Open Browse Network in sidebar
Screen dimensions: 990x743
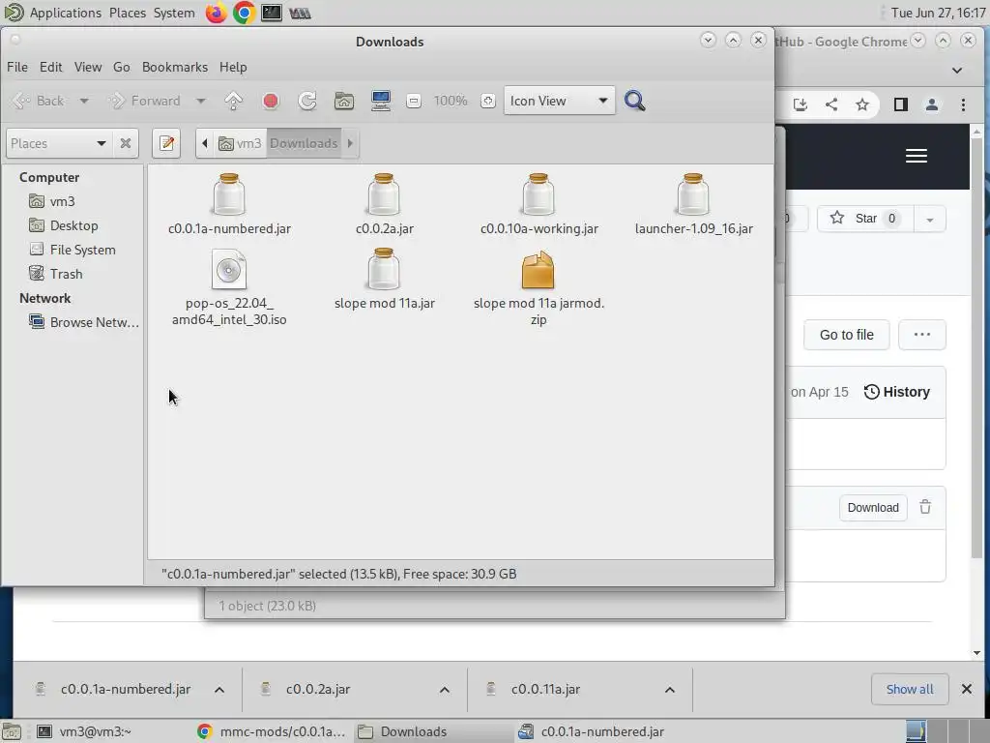click(94, 322)
